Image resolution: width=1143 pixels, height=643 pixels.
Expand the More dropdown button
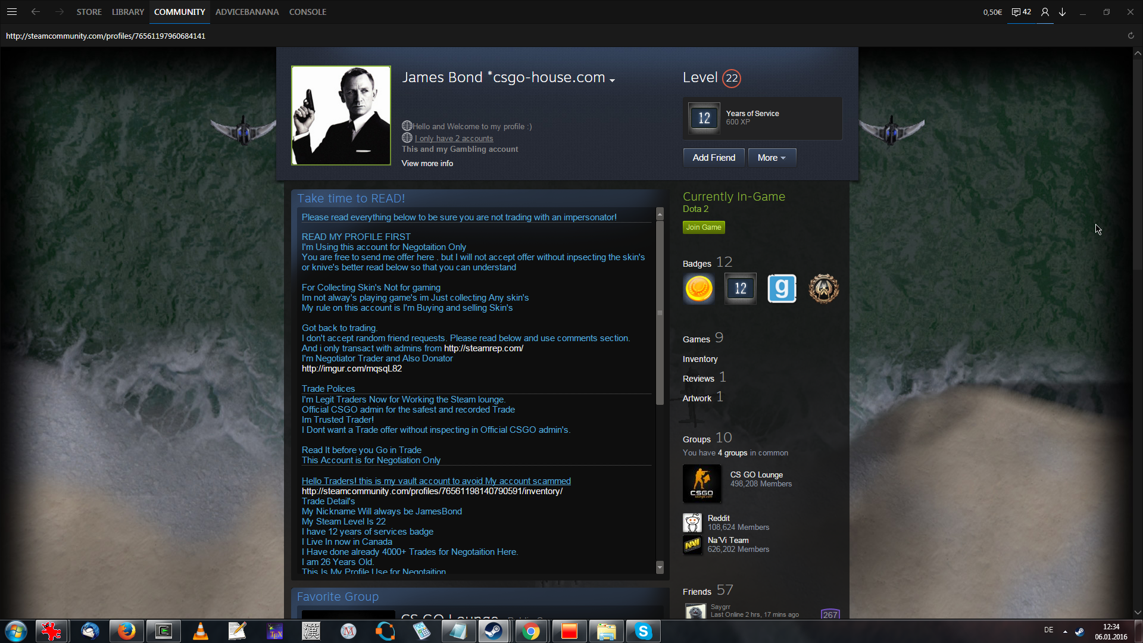pos(772,158)
